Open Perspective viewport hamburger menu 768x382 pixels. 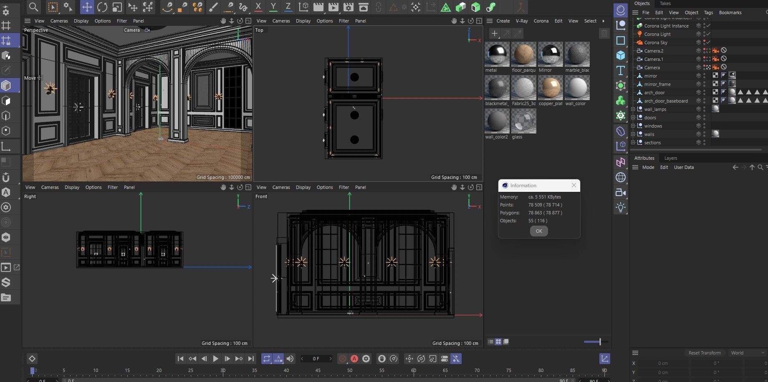coord(28,21)
